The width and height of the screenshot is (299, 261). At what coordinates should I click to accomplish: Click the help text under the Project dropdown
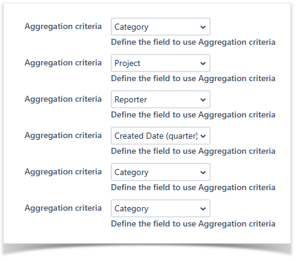tap(195, 79)
